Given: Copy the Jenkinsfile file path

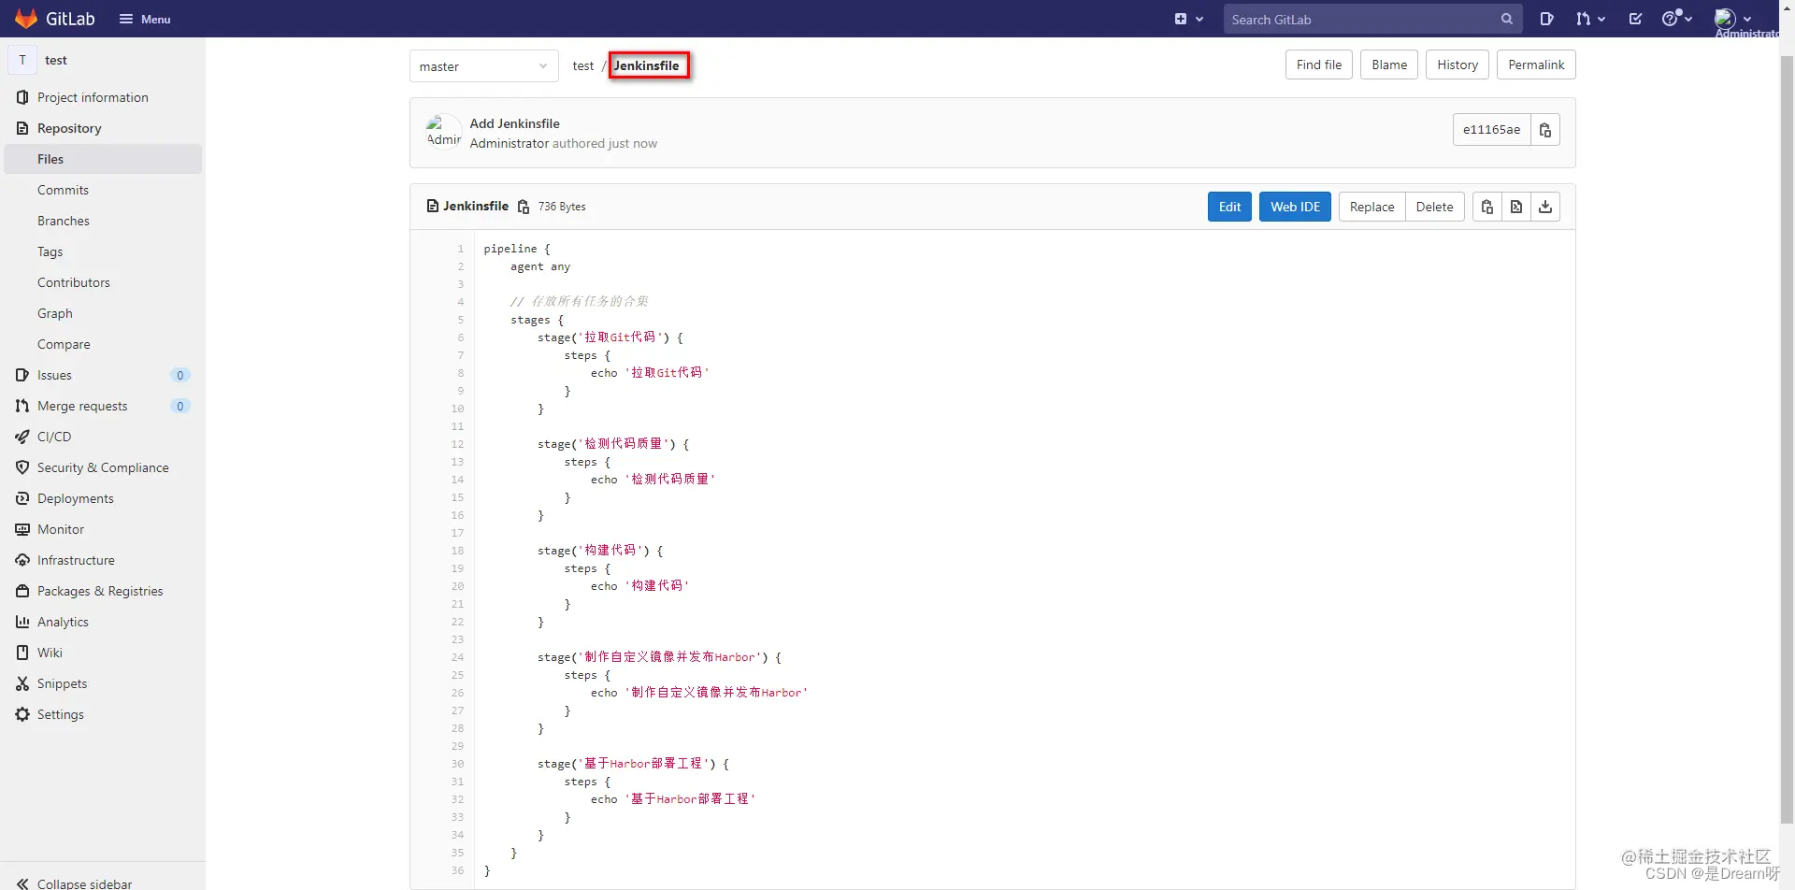Looking at the screenshot, I should click(x=523, y=207).
